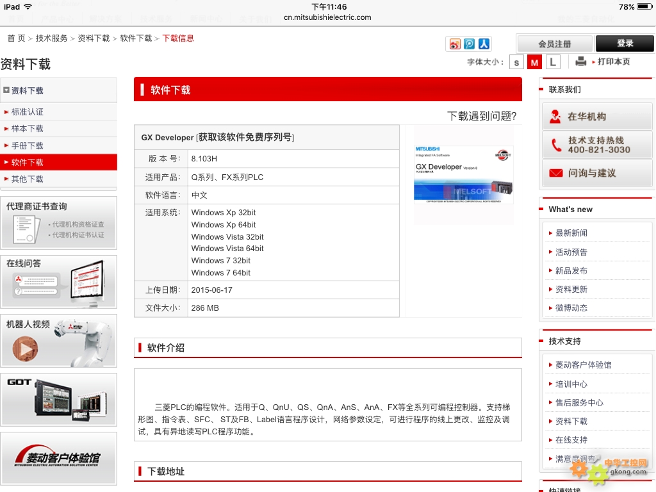Set font size to S
Image resolution: width=656 pixels, height=492 pixels.
[517, 62]
